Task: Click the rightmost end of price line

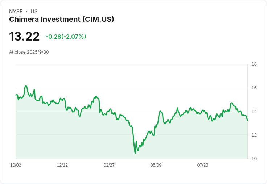Action: [x=247, y=120]
